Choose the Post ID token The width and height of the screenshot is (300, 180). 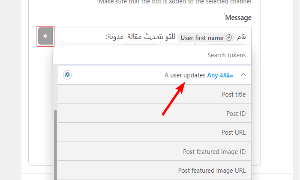click(x=236, y=113)
